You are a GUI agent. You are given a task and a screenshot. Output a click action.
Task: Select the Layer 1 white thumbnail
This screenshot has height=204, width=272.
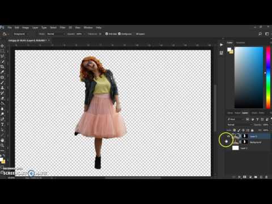point(235,148)
